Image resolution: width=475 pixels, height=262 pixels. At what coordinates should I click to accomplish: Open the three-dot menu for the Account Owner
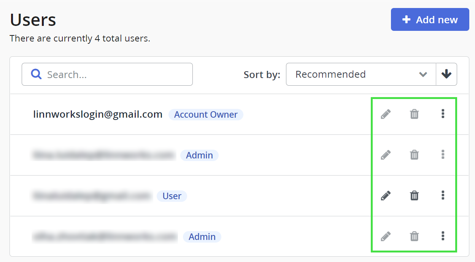pos(443,113)
